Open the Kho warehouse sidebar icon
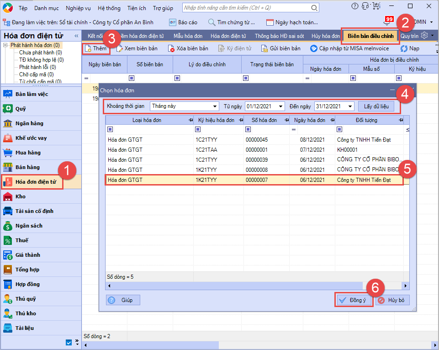The width and height of the screenshot is (439, 350). pos(8,196)
